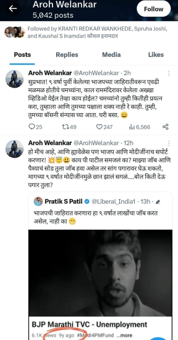The height and width of the screenshot is (340, 178).
Task: Follow Aroh Welankar
Action: tap(154, 9)
